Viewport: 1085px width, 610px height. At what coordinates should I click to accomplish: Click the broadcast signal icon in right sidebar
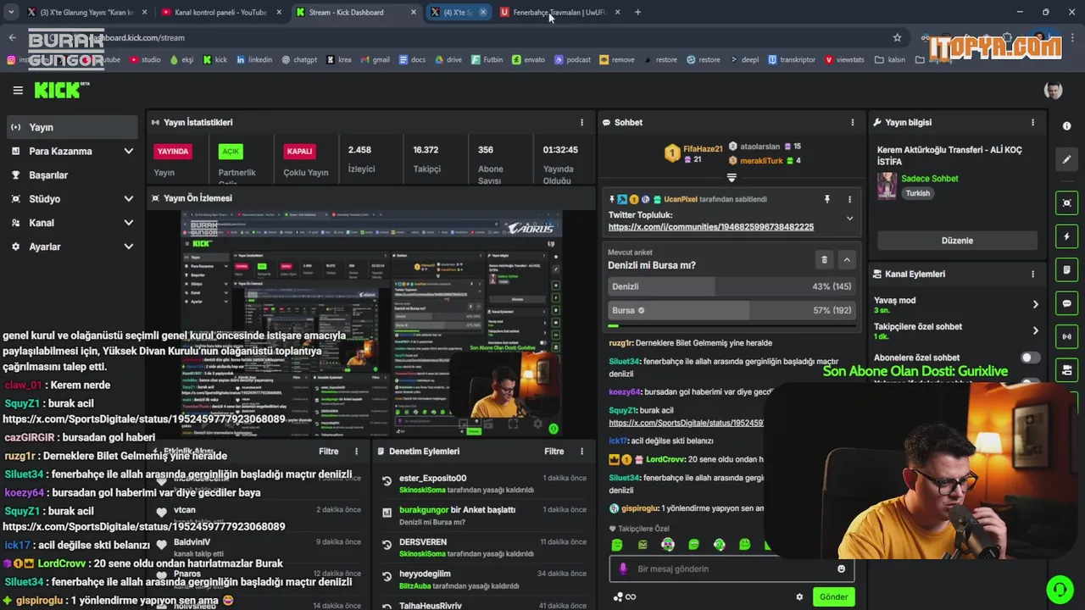(x=1066, y=336)
